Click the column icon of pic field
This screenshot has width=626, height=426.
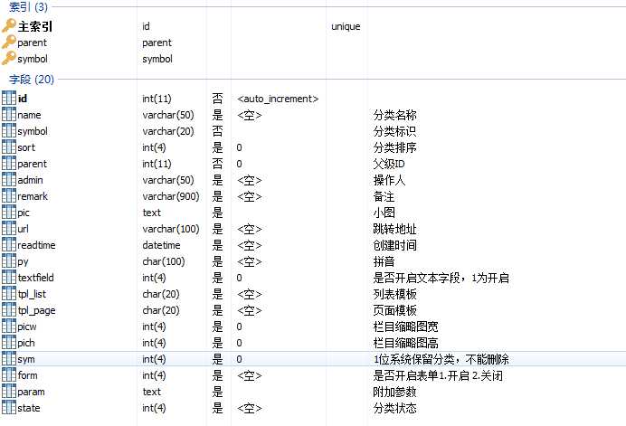[9, 213]
